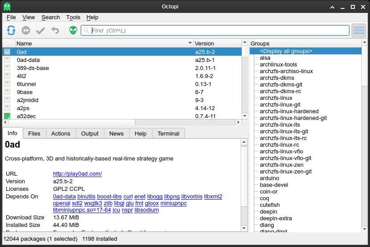Select the archzfs-linux-lts-rc group
The width and height of the screenshot is (370, 247).
coord(283,138)
